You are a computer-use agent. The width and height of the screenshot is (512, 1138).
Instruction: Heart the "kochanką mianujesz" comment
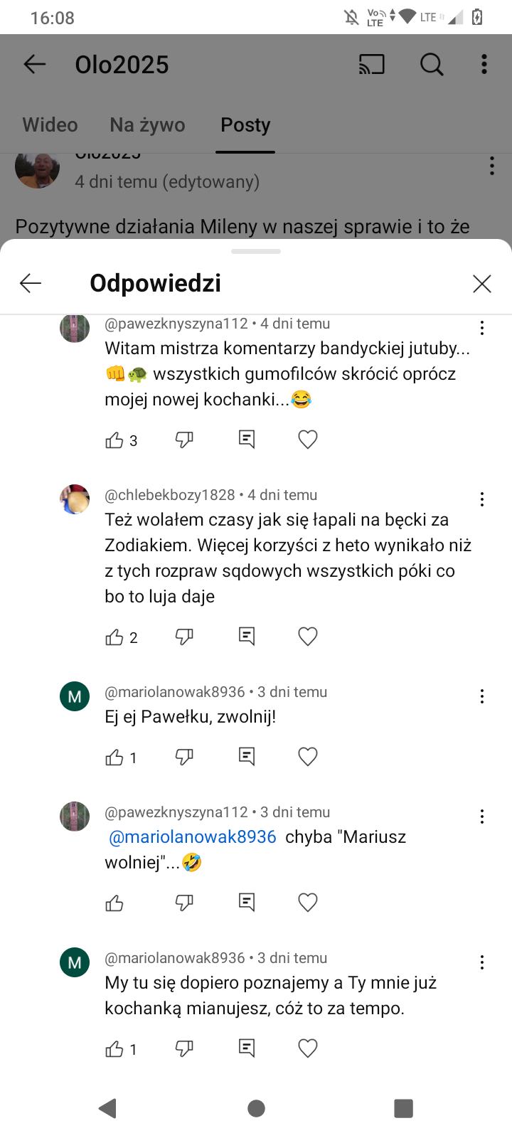point(307,1048)
